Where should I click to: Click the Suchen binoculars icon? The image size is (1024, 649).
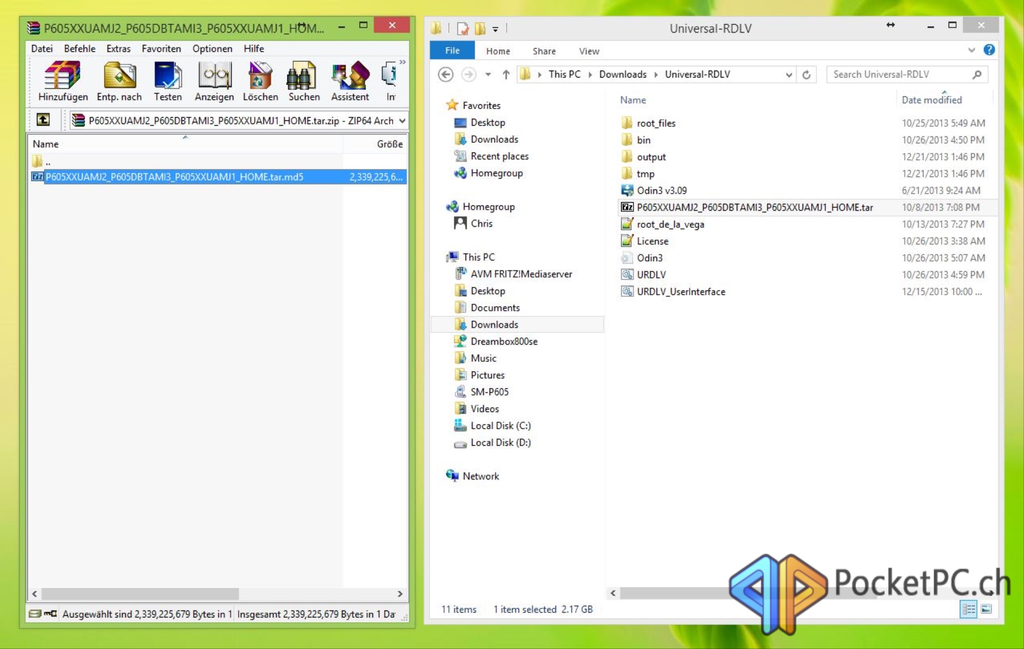point(303,81)
